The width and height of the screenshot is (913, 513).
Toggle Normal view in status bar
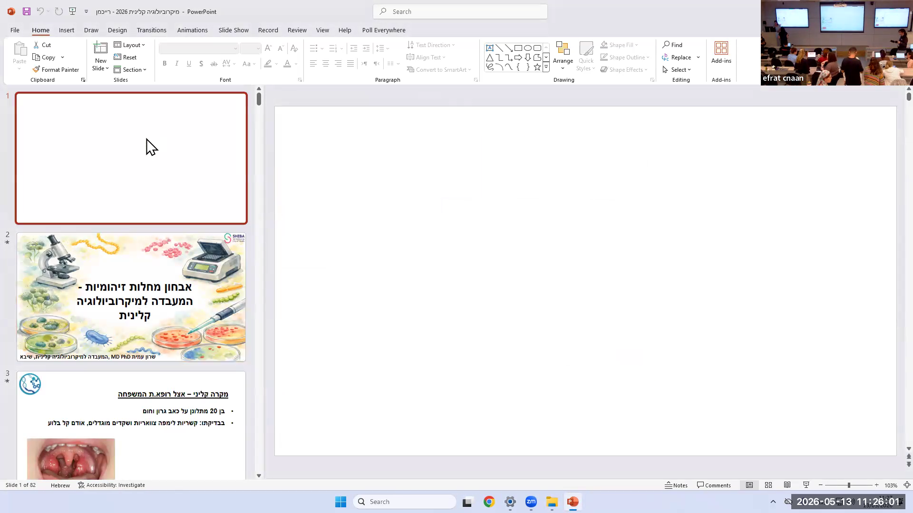click(x=749, y=485)
